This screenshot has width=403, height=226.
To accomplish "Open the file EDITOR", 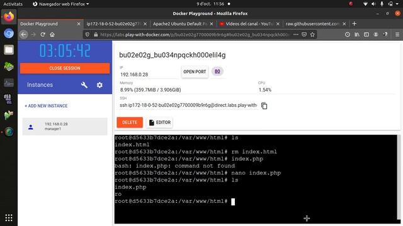I will (x=159, y=122).
